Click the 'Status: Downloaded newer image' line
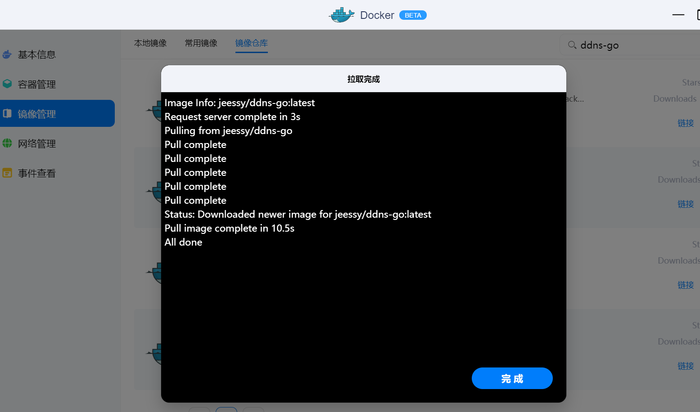Viewport: 700px width, 412px height. tap(298, 215)
